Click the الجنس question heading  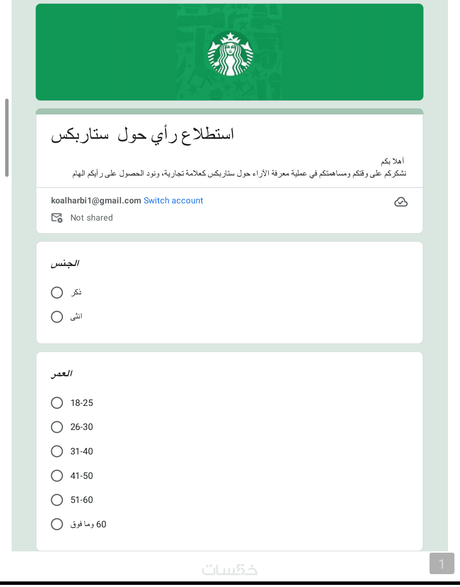tap(65, 263)
